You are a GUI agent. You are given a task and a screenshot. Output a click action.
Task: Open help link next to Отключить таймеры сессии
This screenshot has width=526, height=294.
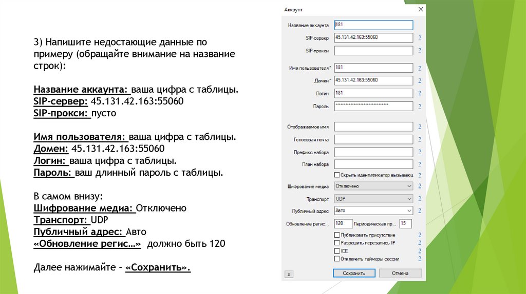[419, 259]
